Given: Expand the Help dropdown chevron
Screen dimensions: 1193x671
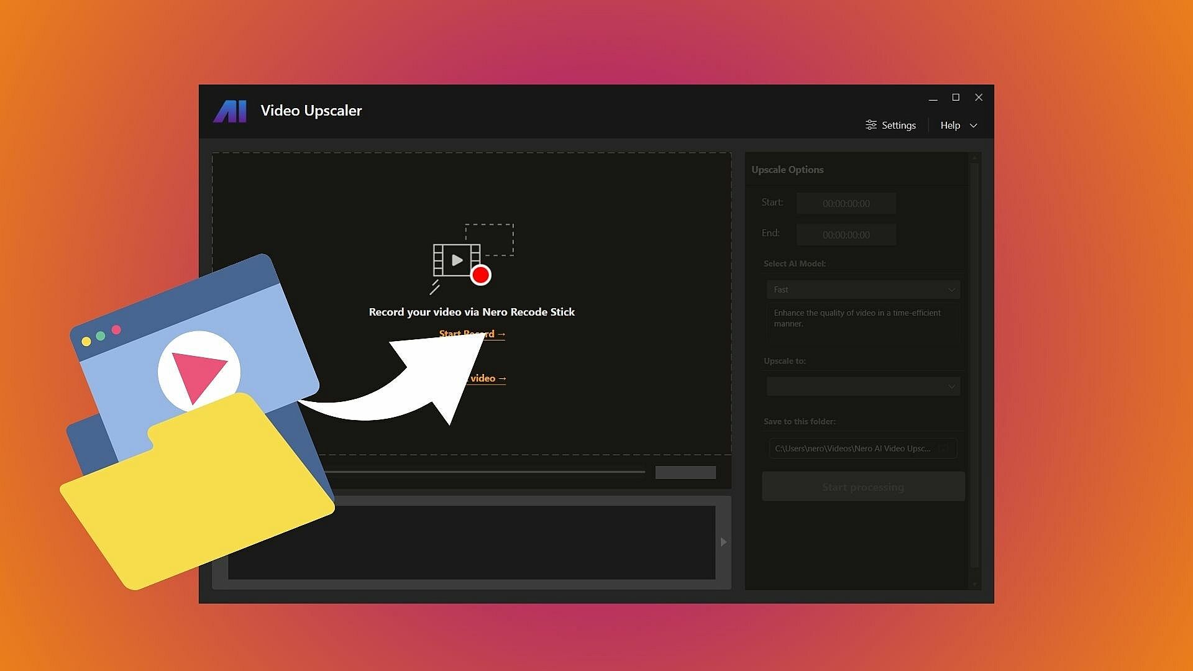Looking at the screenshot, I should (x=974, y=126).
